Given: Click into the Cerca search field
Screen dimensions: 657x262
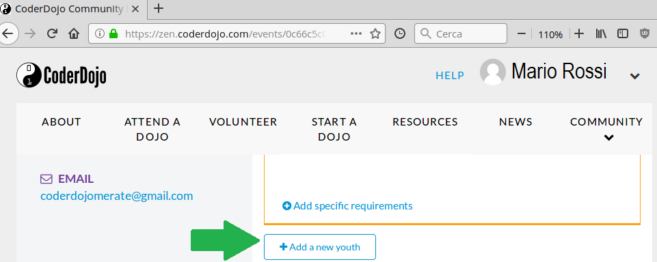Looking at the screenshot, I should pyautogui.click(x=461, y=34).
